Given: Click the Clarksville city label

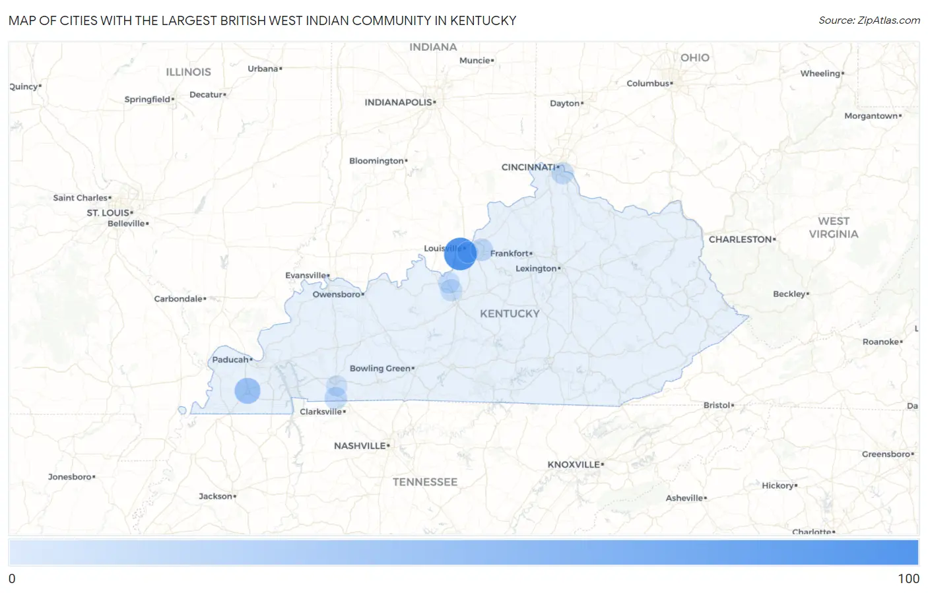Looking at the screenshot, I should (x=321, y=412).
